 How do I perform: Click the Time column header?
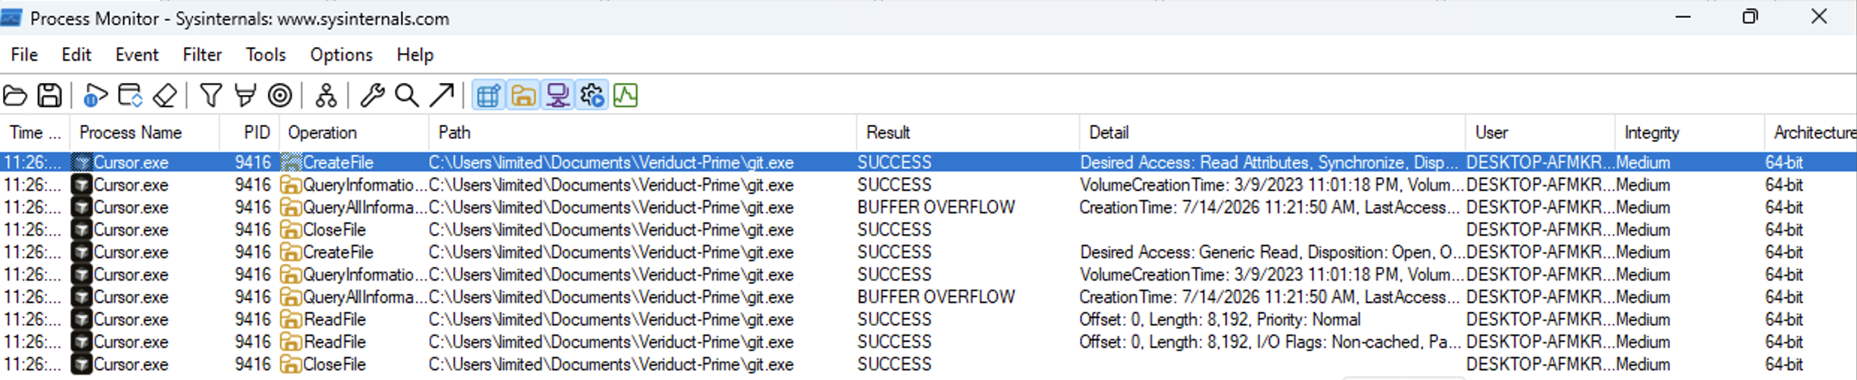(x=35, y=133)
